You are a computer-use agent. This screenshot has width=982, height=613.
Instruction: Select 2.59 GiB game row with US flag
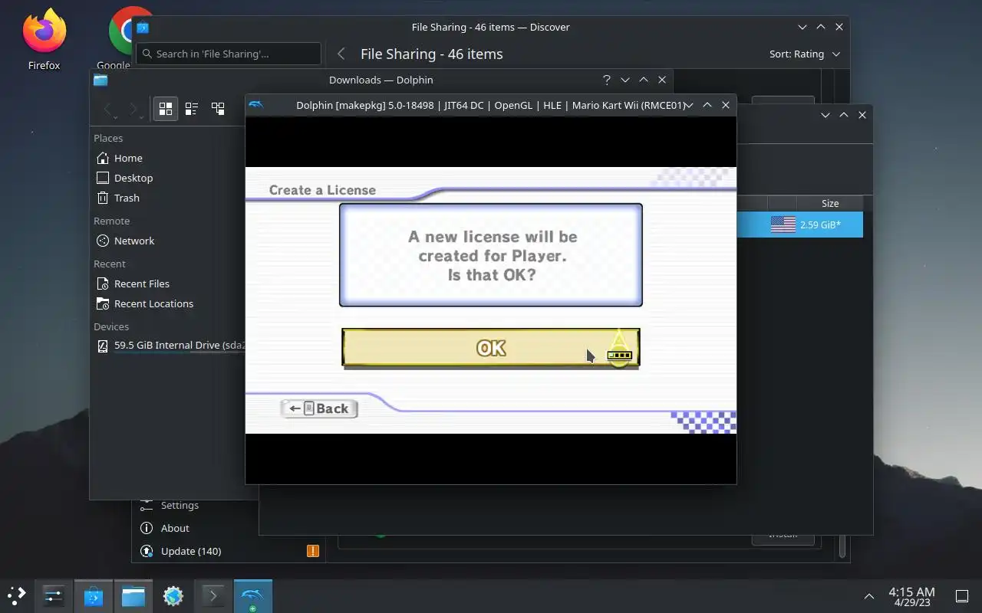(x=799, y=225)
